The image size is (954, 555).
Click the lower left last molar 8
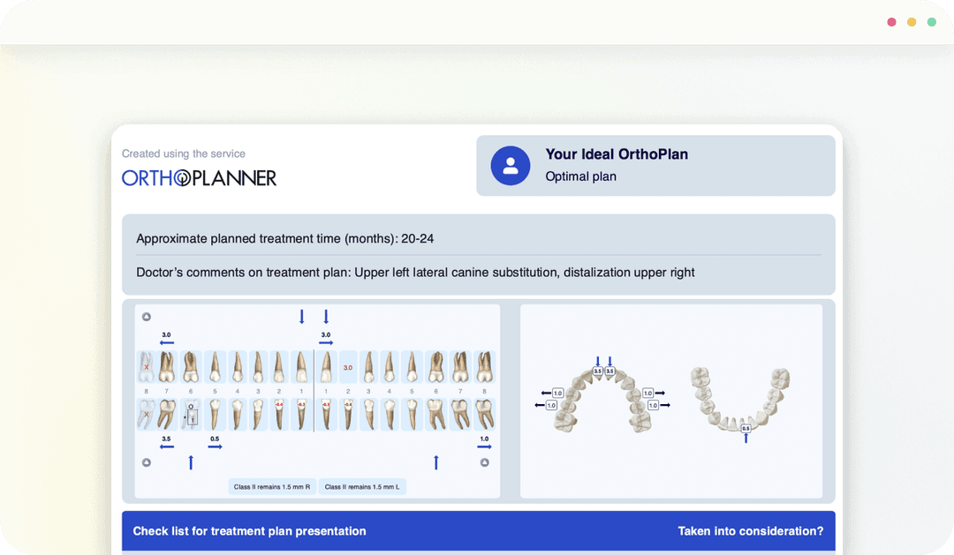pyautogui.click(x=482, y=414)
